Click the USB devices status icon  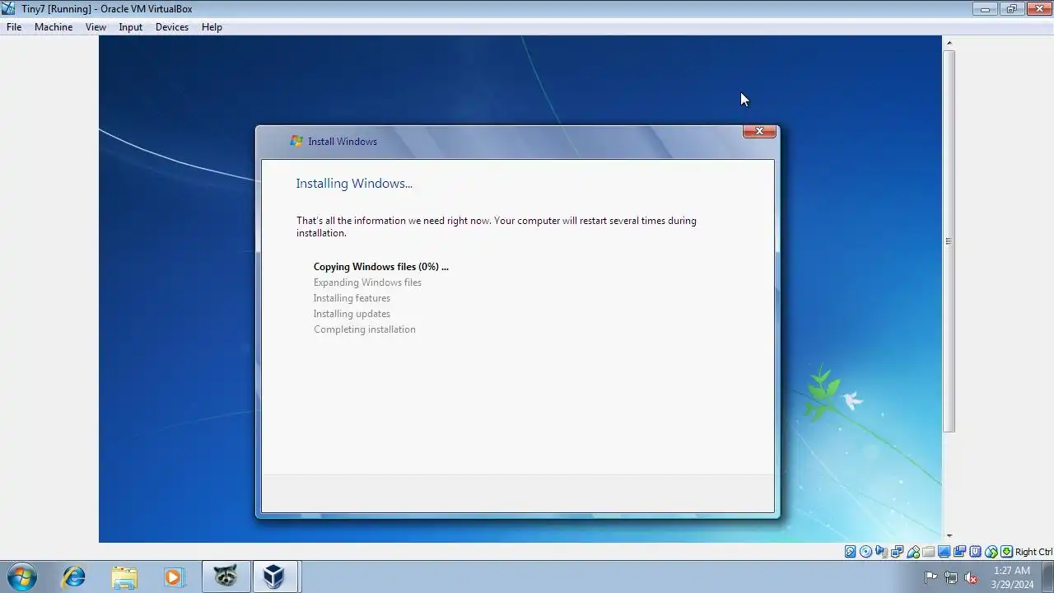coord(913,552)
